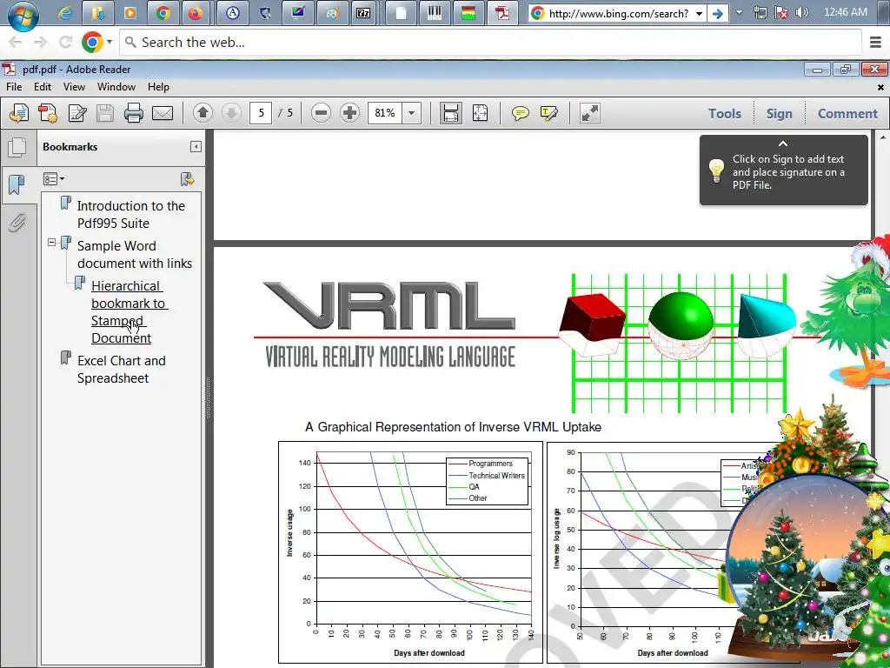Screen dimensions: 890x668
Task: Select Sample Word document with links bookmark
Action: [135, 255]
